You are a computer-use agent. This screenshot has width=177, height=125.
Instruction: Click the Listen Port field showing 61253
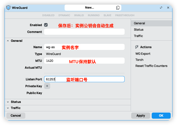84,79
